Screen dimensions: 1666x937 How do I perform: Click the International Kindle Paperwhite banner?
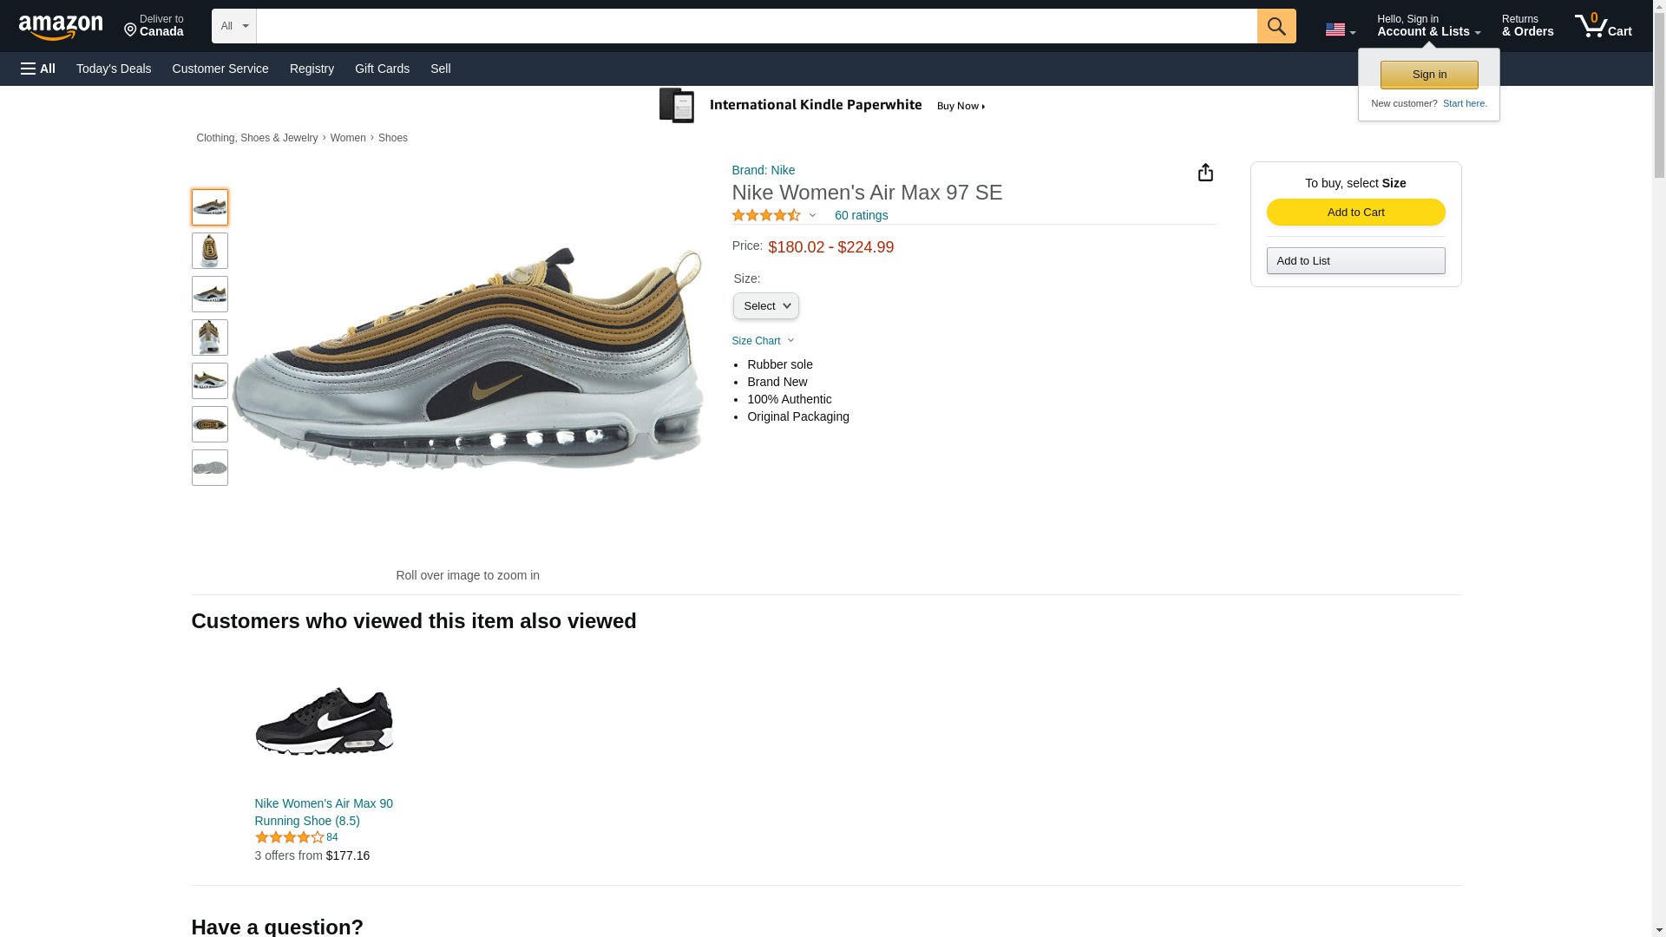tap(823, 106)
